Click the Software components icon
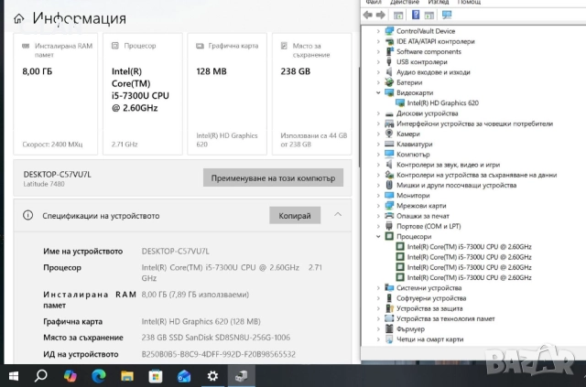Viewport: 586px width, 387px height. [389, 51]
